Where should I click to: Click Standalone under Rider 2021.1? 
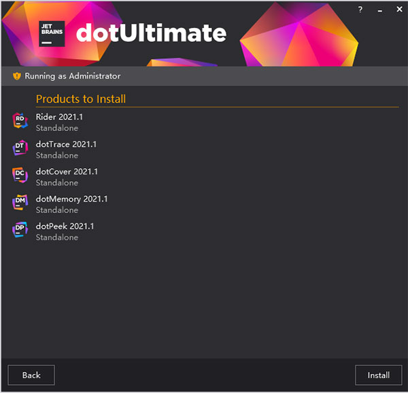[x=57, y=128]
